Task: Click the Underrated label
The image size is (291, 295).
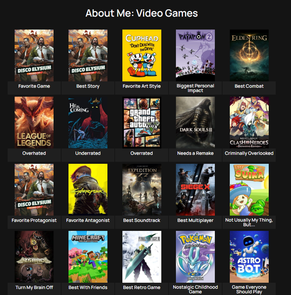Action: click(x=88, y=153)
